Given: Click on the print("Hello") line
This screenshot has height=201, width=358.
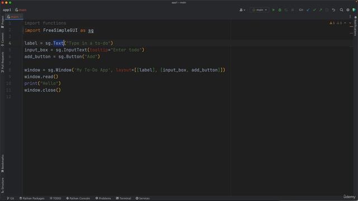Looking at the screenshot, I should point(43,83).
